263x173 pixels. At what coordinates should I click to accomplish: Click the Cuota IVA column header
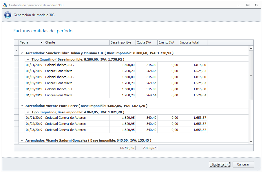[x=146, y=42]
